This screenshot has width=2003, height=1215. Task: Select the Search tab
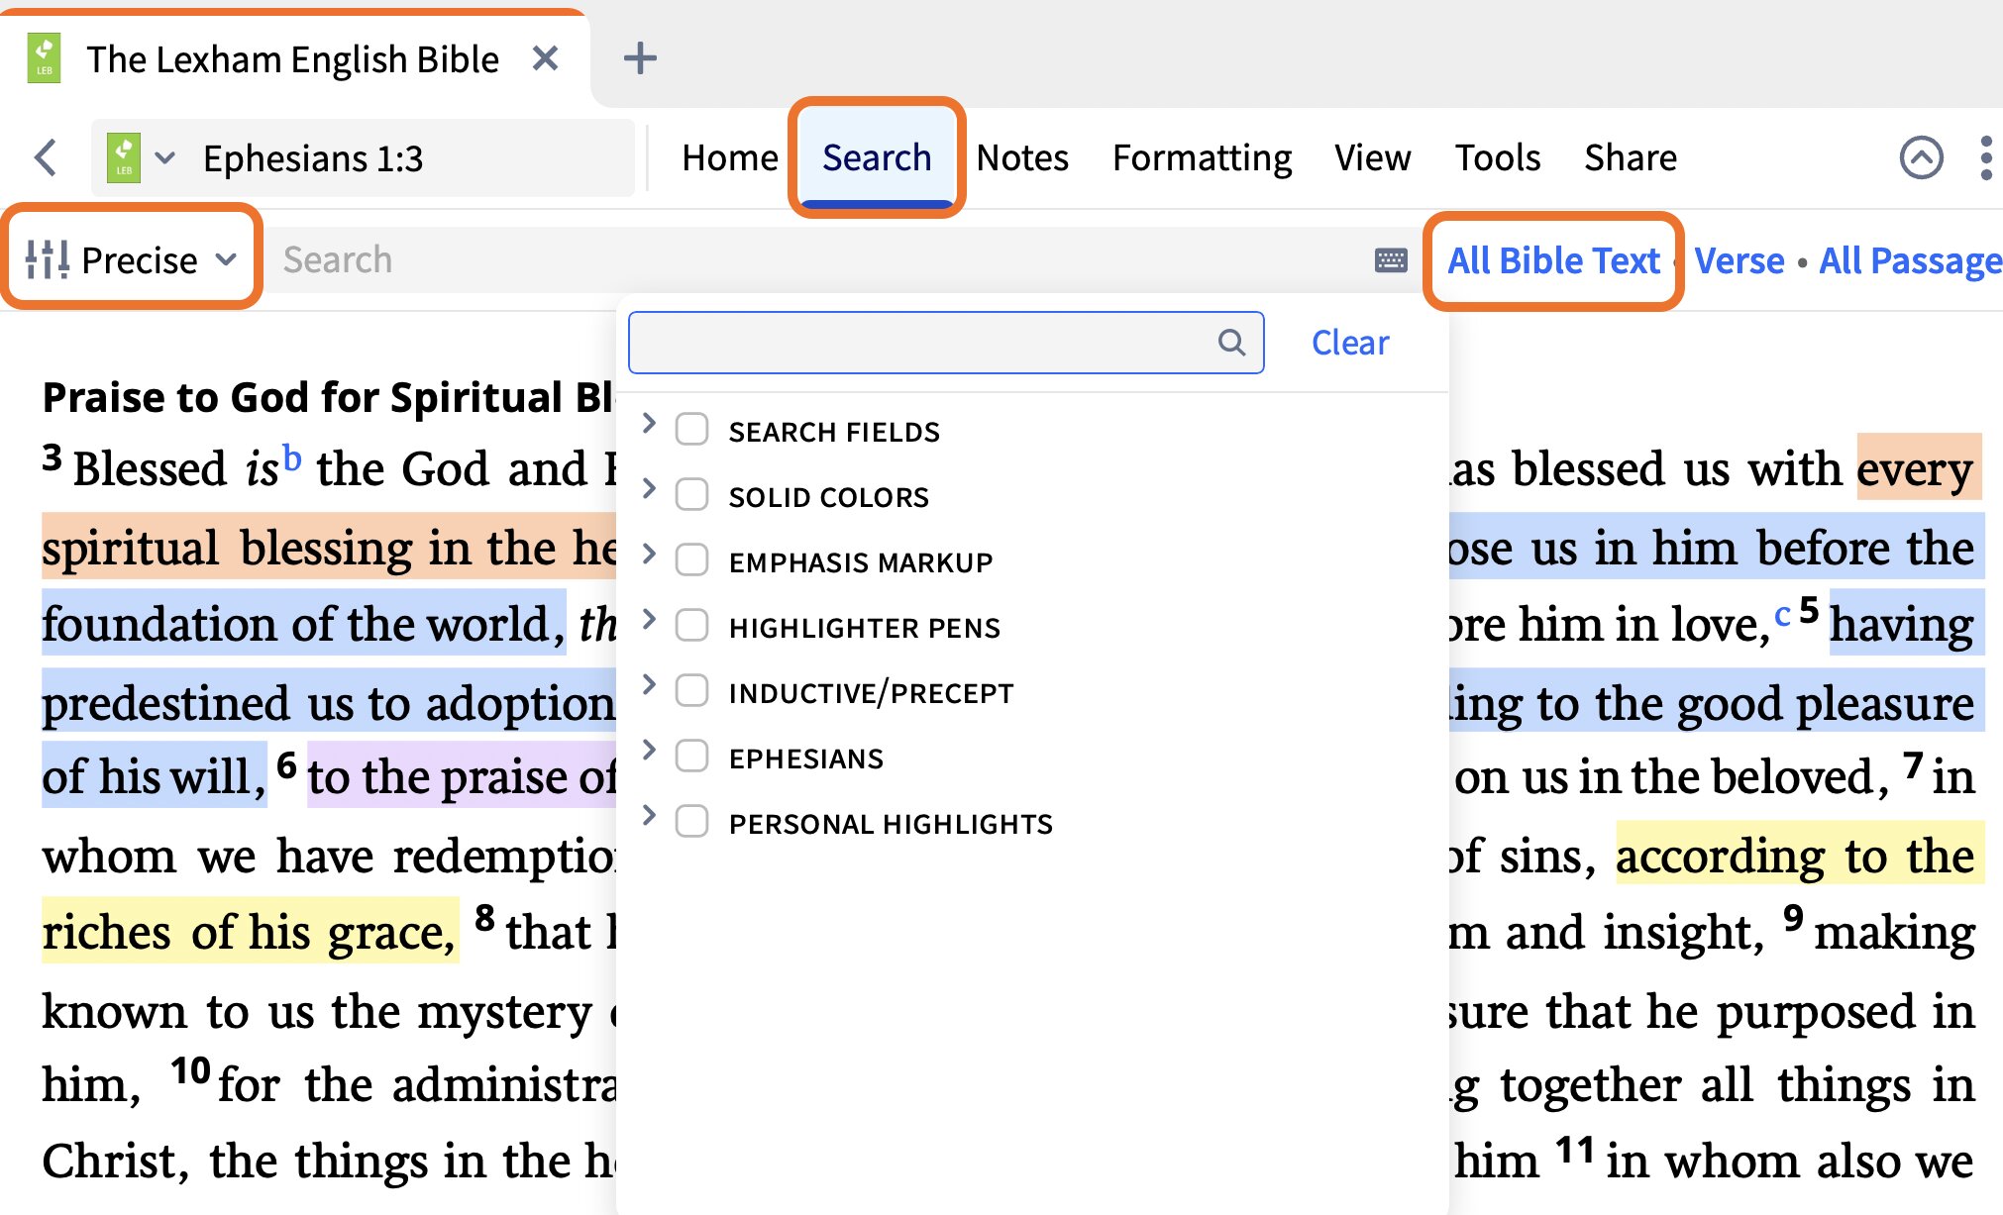click(x=877, y=157)
